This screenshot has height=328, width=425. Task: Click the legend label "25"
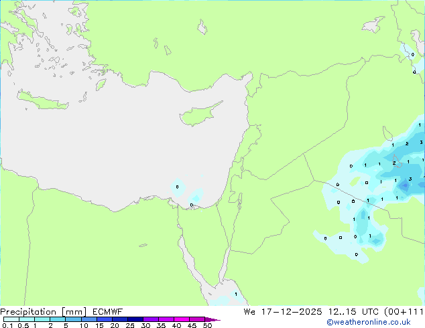click(130, 325)
